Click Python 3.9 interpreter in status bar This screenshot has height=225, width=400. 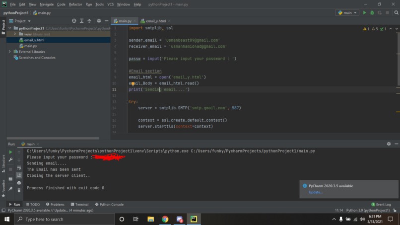(x=368, y=211)
